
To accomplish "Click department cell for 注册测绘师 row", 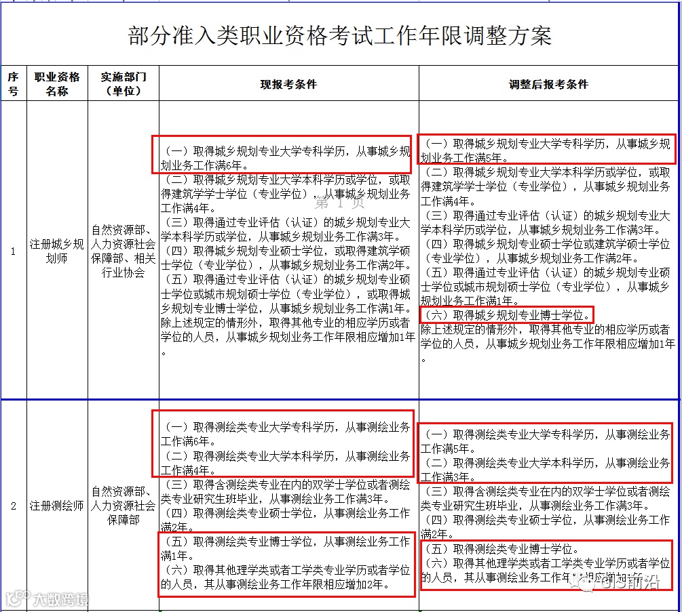I will (x=124, y=506).
